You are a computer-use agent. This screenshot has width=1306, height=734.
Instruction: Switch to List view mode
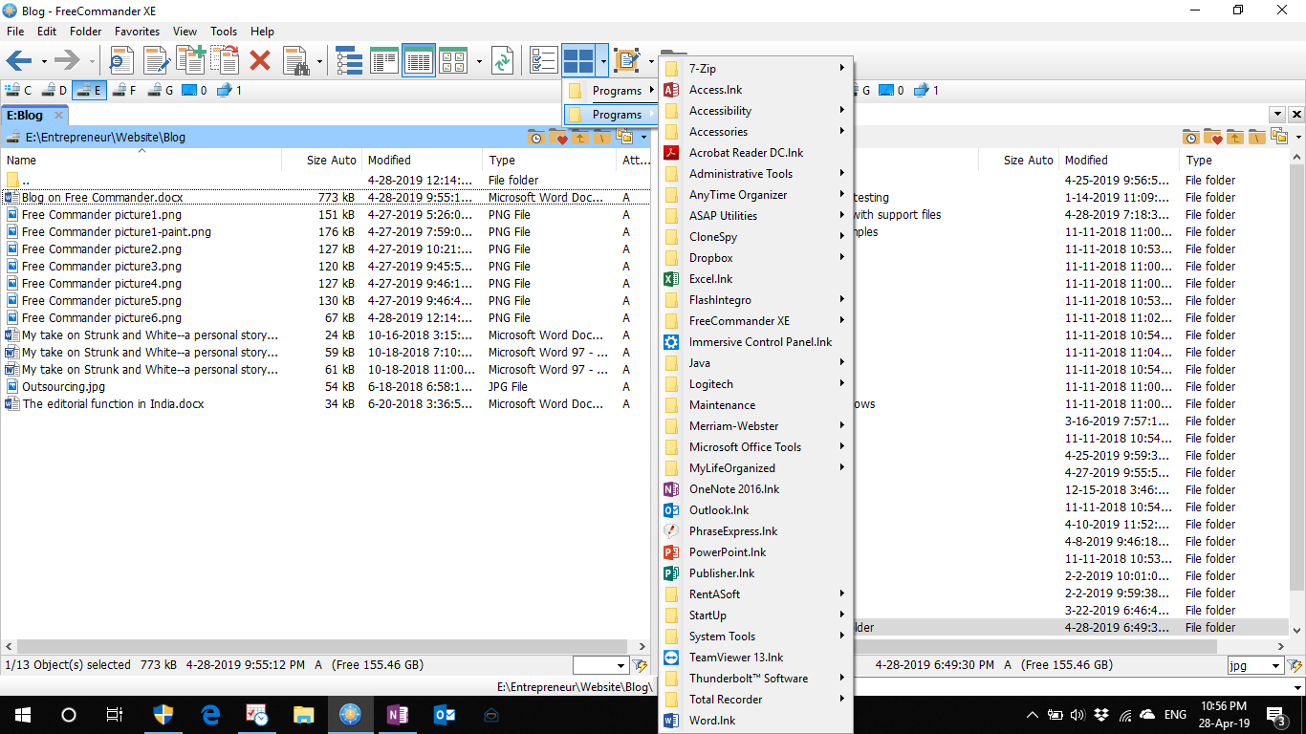[384, 61]
